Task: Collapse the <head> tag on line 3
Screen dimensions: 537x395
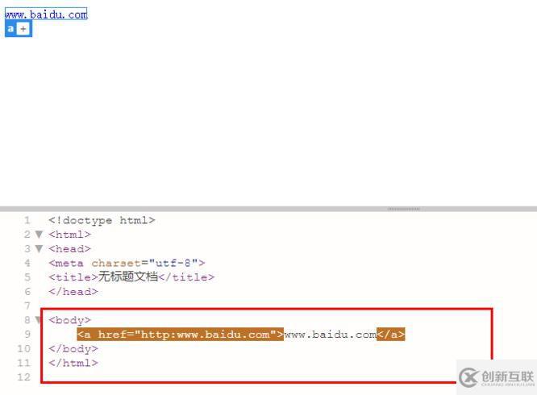Action: (x=39, y=249)
